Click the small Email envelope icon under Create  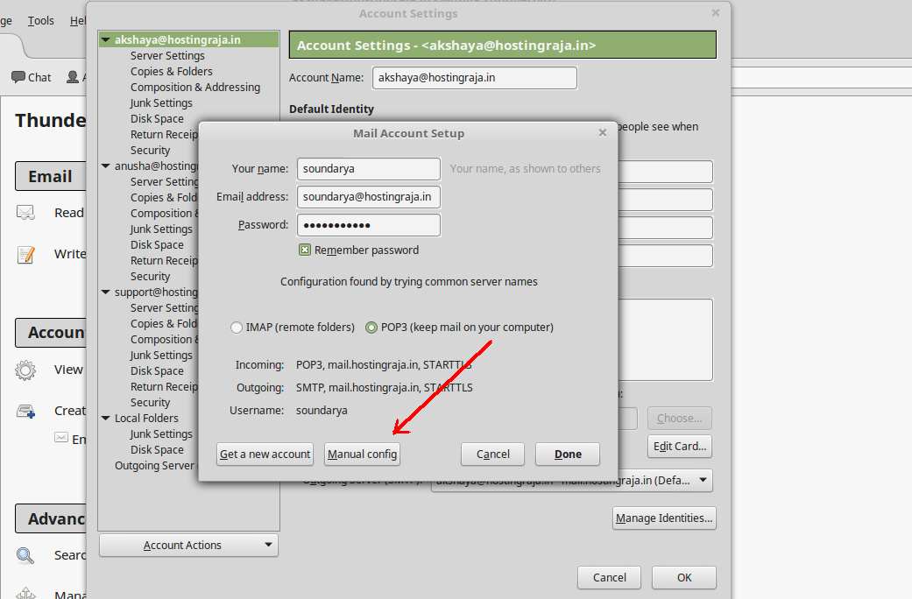click(61, 437)
